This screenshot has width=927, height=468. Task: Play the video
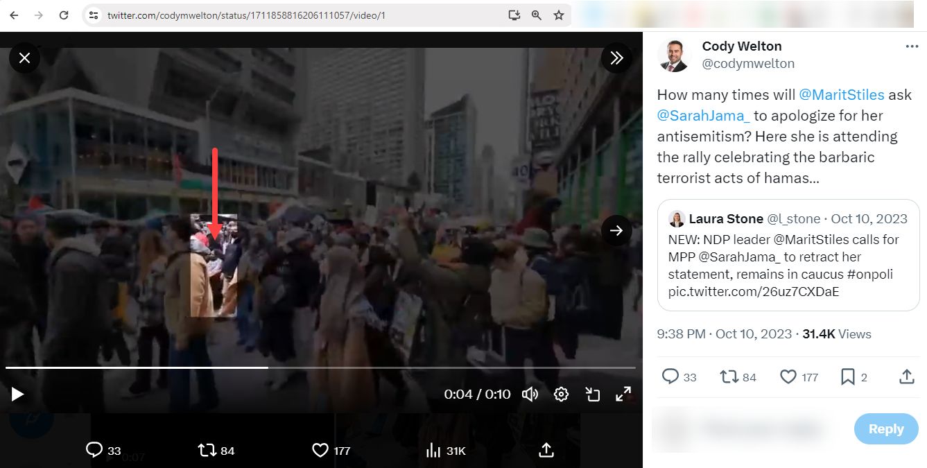[x=18, y=395]
